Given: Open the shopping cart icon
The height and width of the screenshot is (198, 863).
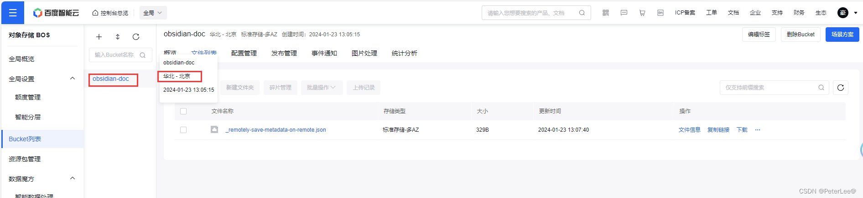Looking at the screenshot, I should click(x=642, y=13).
